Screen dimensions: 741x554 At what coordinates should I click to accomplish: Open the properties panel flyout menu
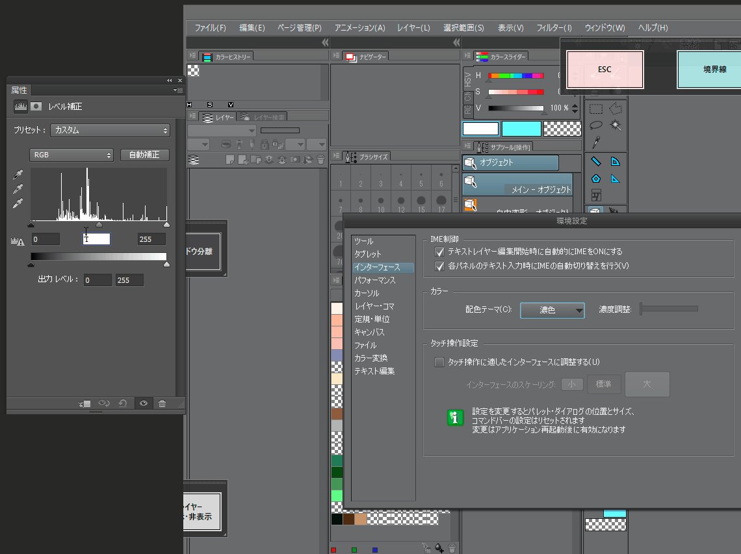[x=178, y=90]
